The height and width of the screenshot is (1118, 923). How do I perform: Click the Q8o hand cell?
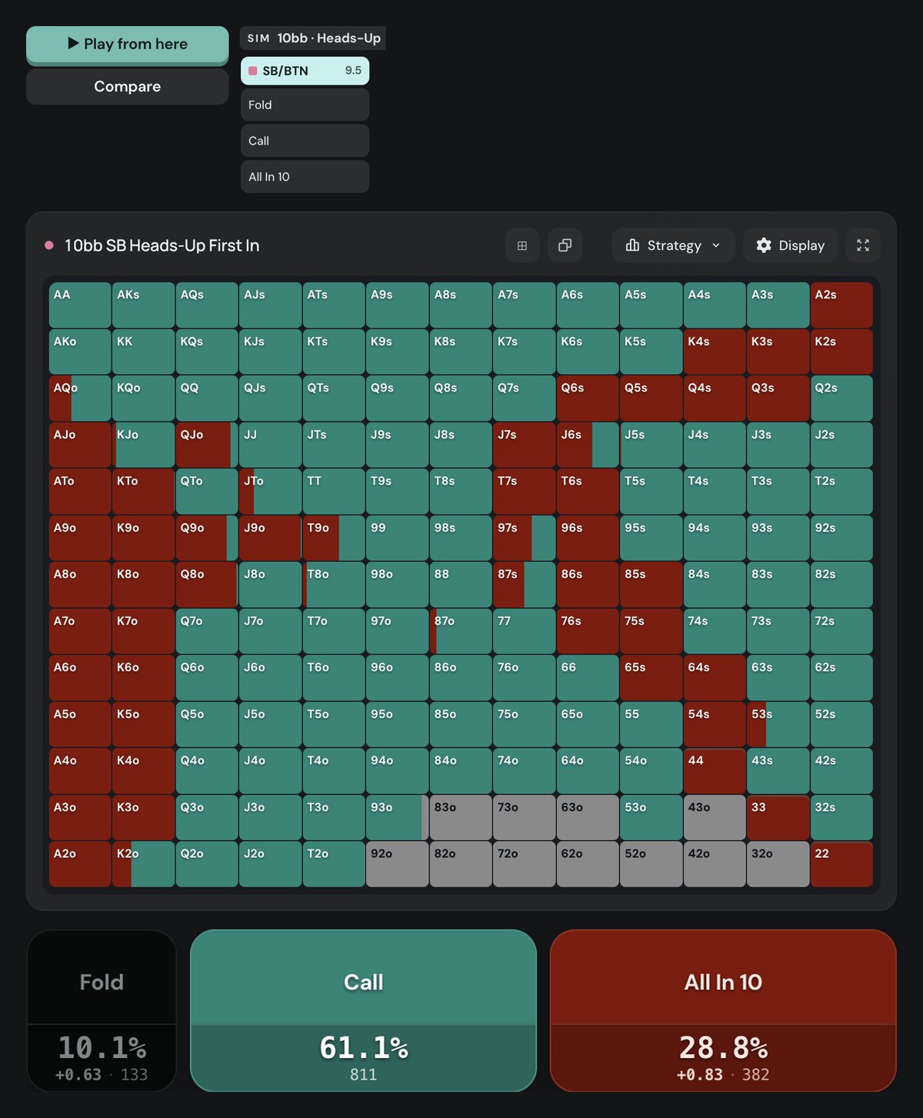(207, 584)
